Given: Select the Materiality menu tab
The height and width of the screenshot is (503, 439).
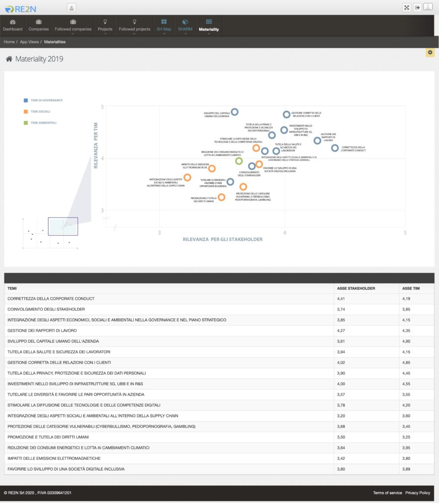Looking at the screenshot, I should (x=208, y=26).
